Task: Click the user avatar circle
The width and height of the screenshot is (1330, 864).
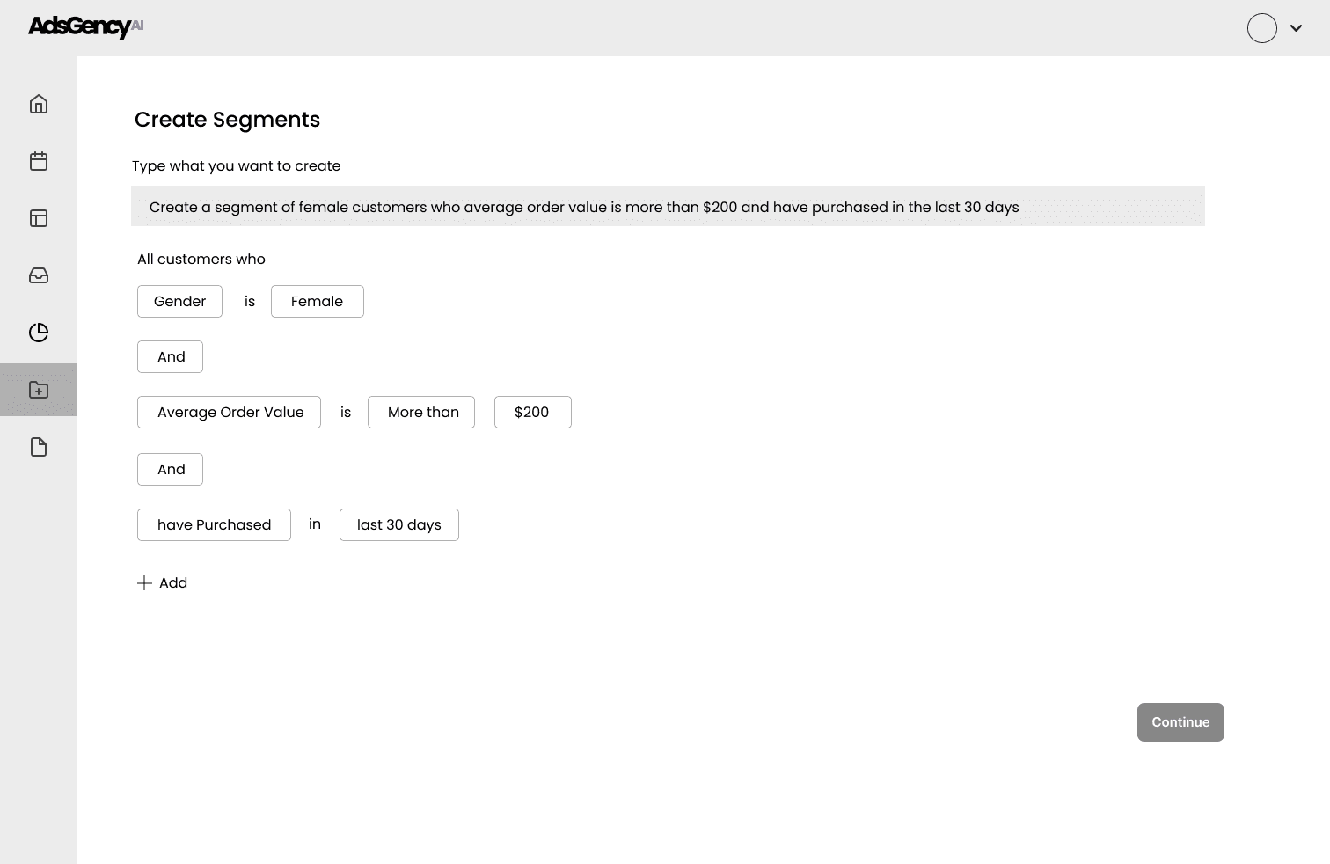Action: [x=1262, y=28]
